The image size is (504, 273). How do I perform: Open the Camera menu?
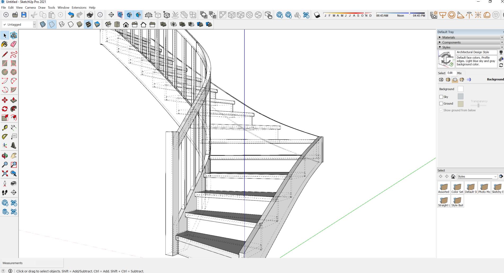pyautogui.click(x=30, y=7)
